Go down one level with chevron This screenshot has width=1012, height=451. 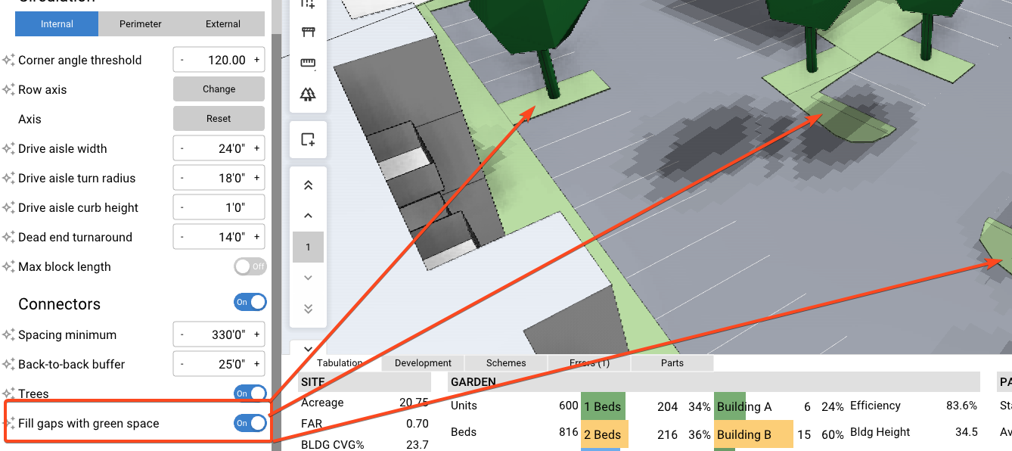pyautogui.click(x=308, y=278)
